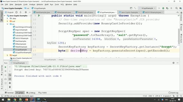This screenshot has width=183, height=102.
Task: Expand the out folder
Action: tap(7, 21)
